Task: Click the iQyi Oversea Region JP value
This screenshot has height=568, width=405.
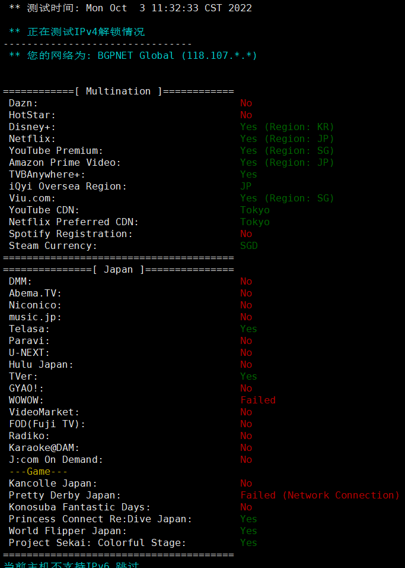Action: (246, 187)
